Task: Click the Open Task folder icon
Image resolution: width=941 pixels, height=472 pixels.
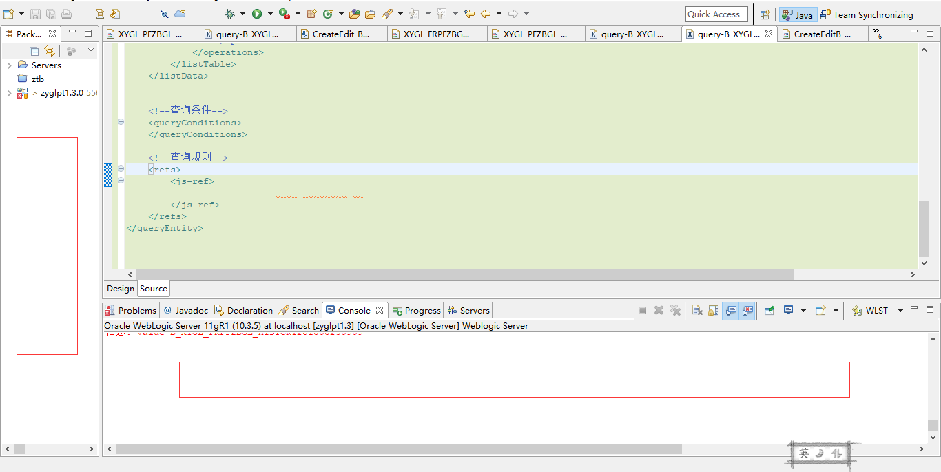Action: pos(370,14)
